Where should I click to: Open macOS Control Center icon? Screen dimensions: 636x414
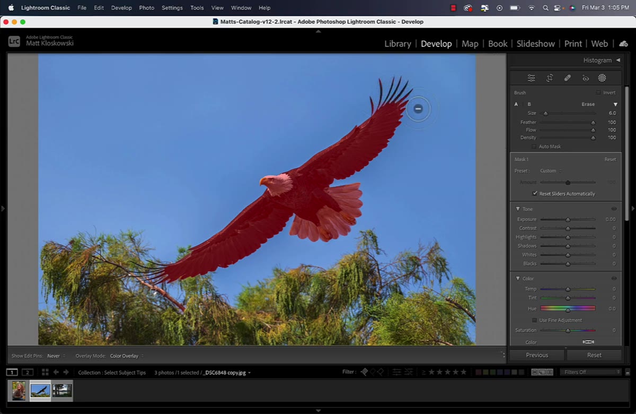pyautogui.click(x=558, y=8)
